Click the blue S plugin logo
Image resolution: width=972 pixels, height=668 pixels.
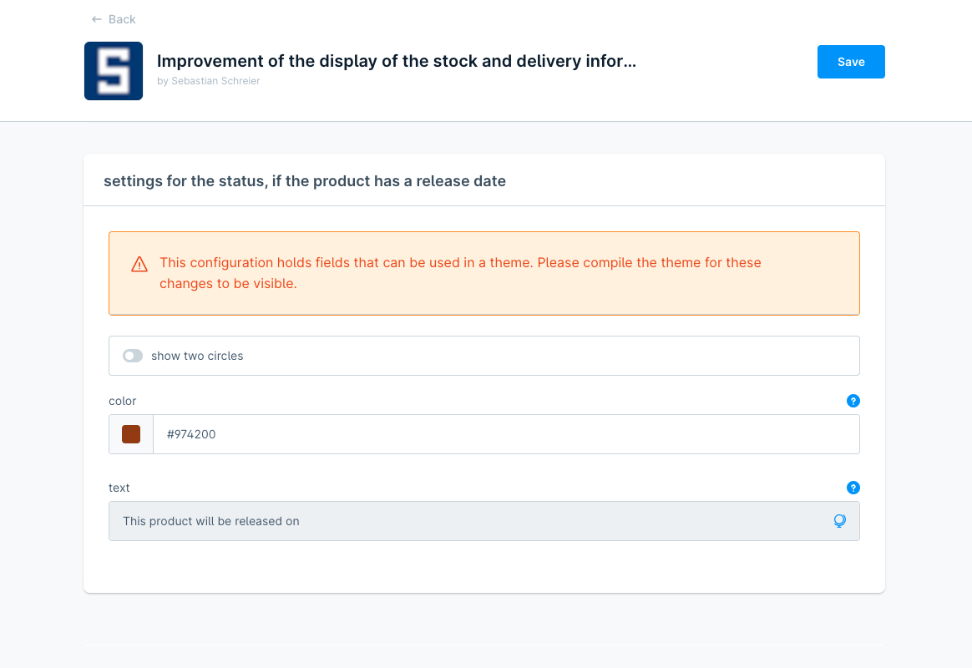click(x=114, y=71)
